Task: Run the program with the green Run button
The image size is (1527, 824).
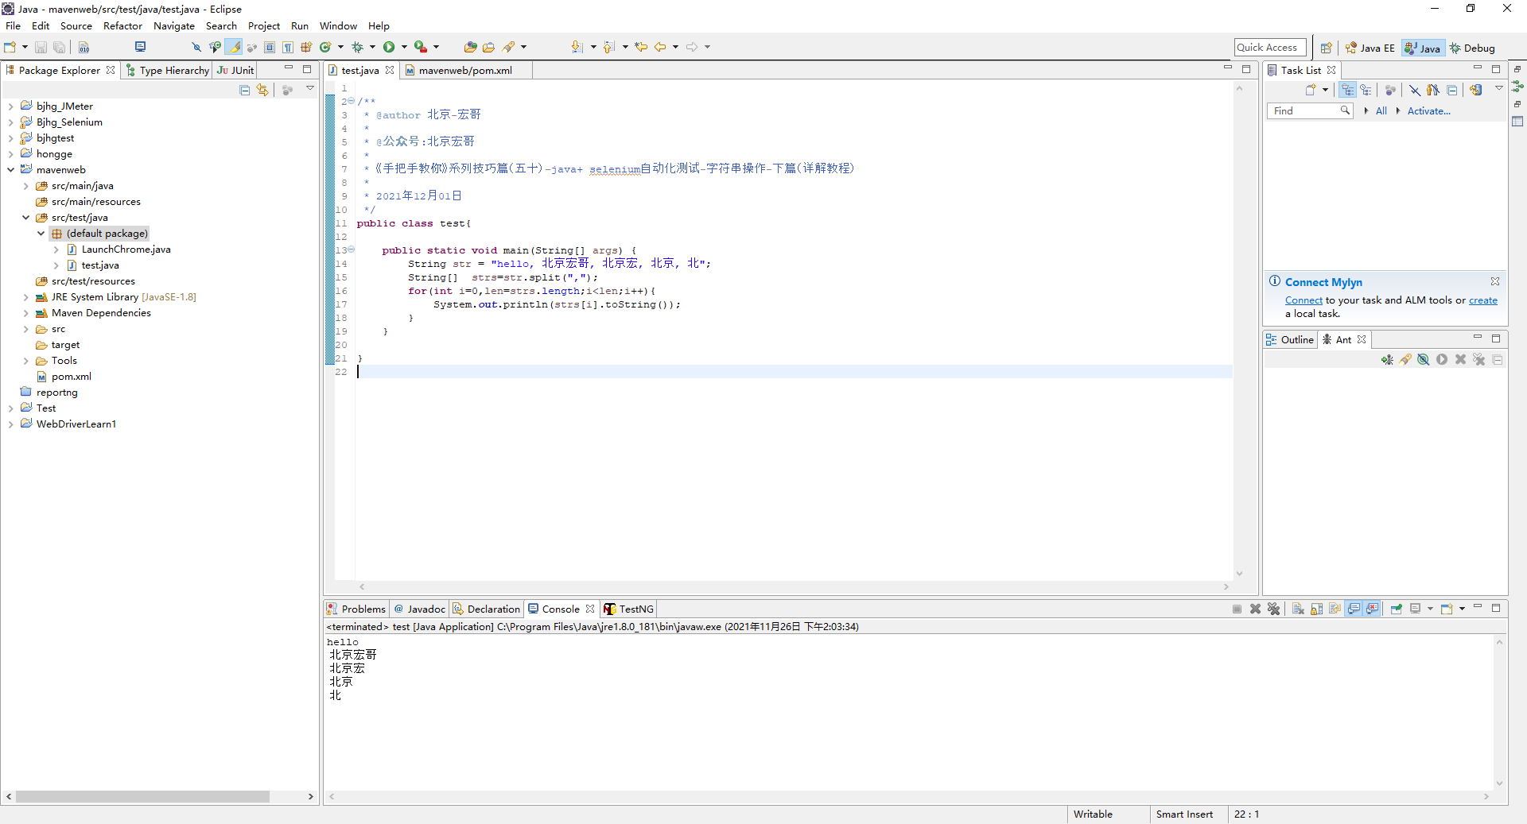Action: pyautogui.click(x=389, y=47)
